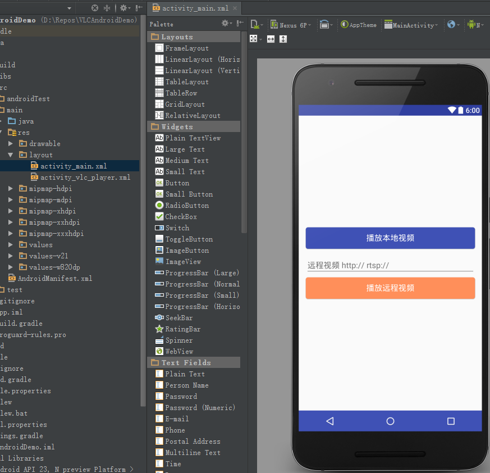Select RadioButton widget in palette

pyautogui.click(x=186, y=206)
